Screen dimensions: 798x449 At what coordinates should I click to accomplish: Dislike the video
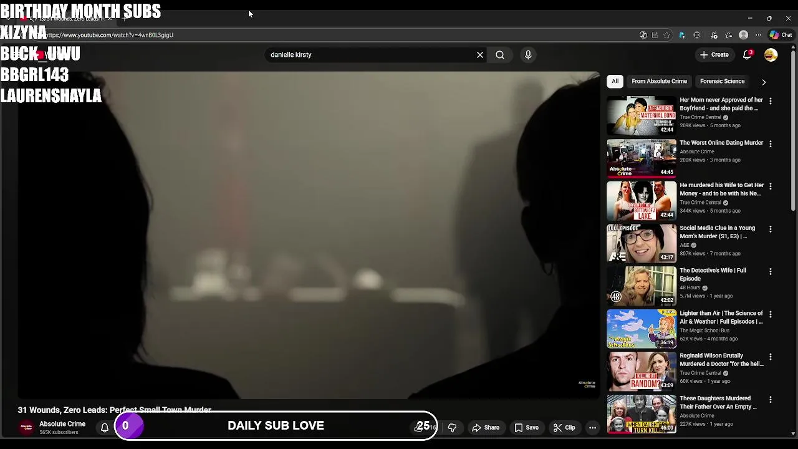(x=453, y=427)
